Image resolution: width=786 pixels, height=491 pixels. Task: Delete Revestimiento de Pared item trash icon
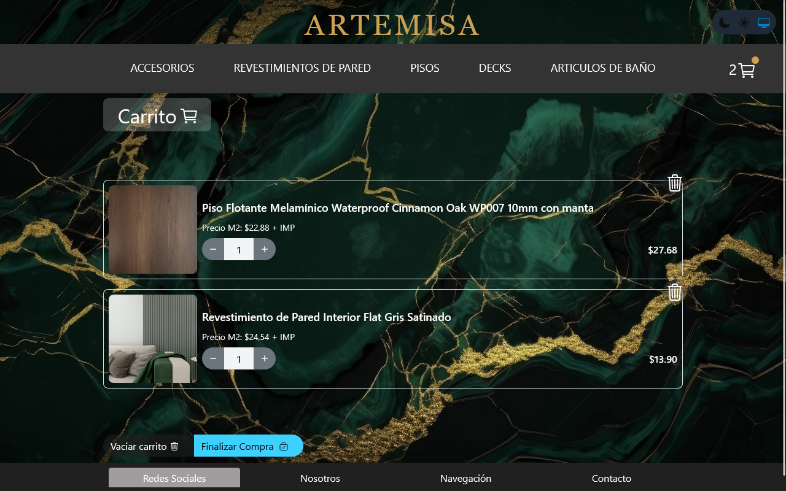[675, 292]
